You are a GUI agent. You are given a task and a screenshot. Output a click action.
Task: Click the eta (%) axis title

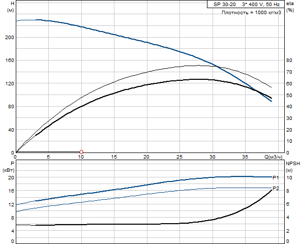290,7
